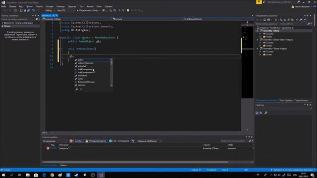Expand the first group in the Toolbox panel
This screenshot has width=317, height=178.
click(x=2, y=23)
